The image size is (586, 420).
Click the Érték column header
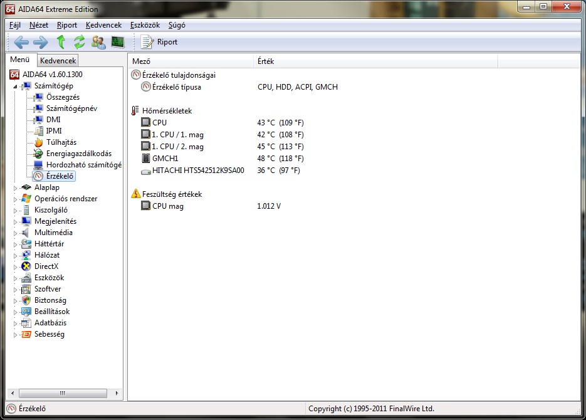coord(375,61)
